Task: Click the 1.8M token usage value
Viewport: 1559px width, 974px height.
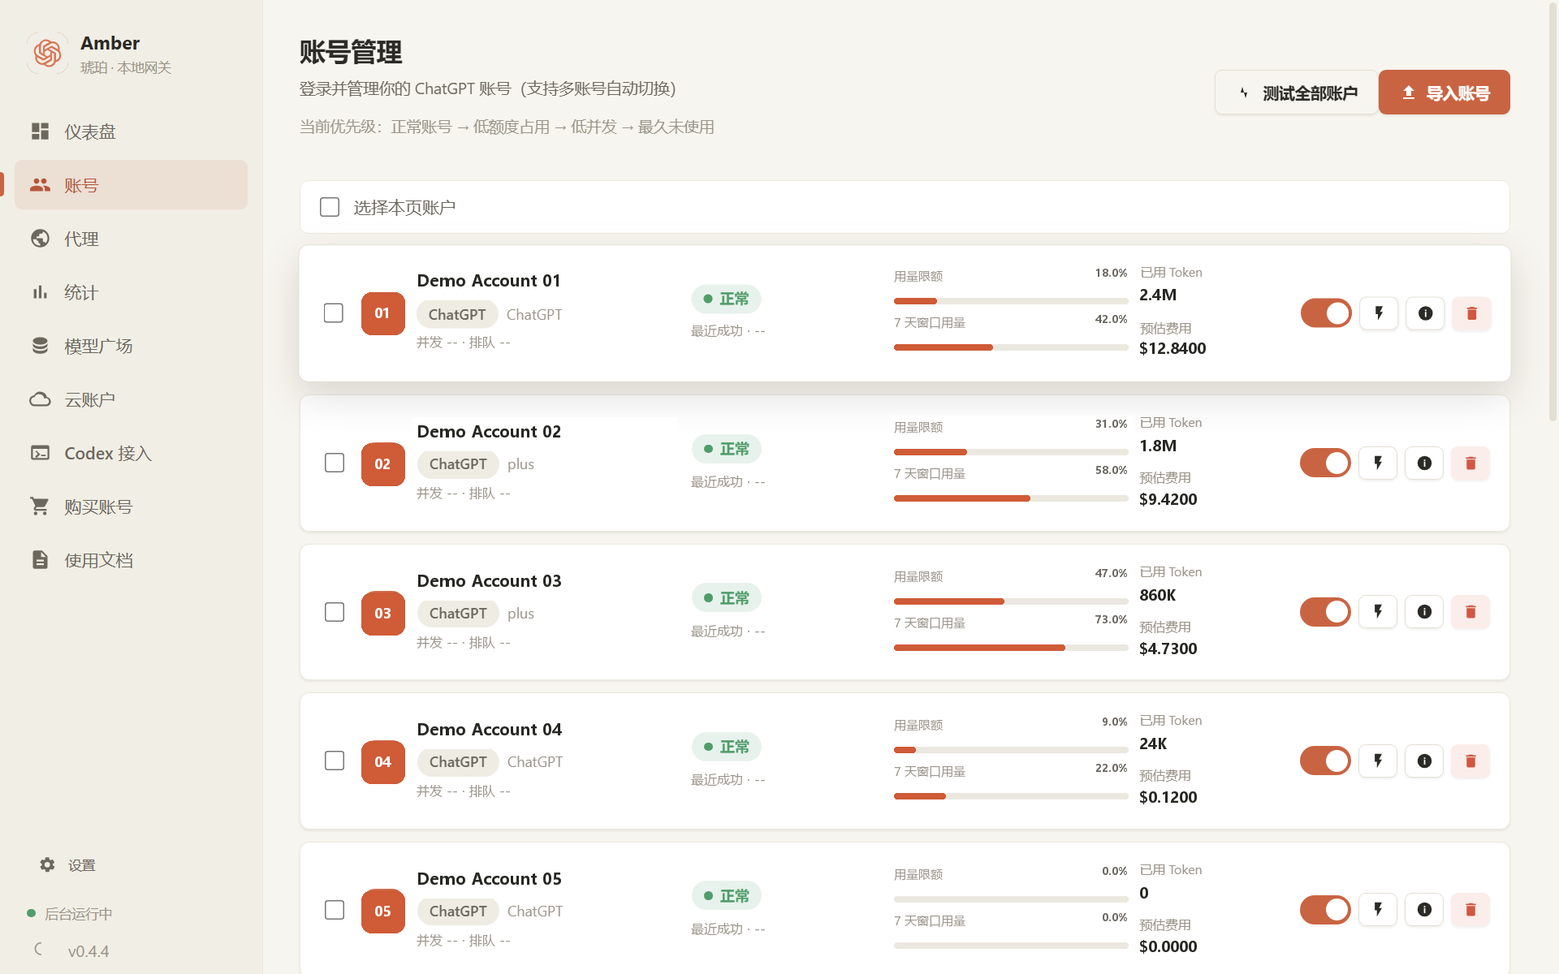Action: coord(1158,446)
